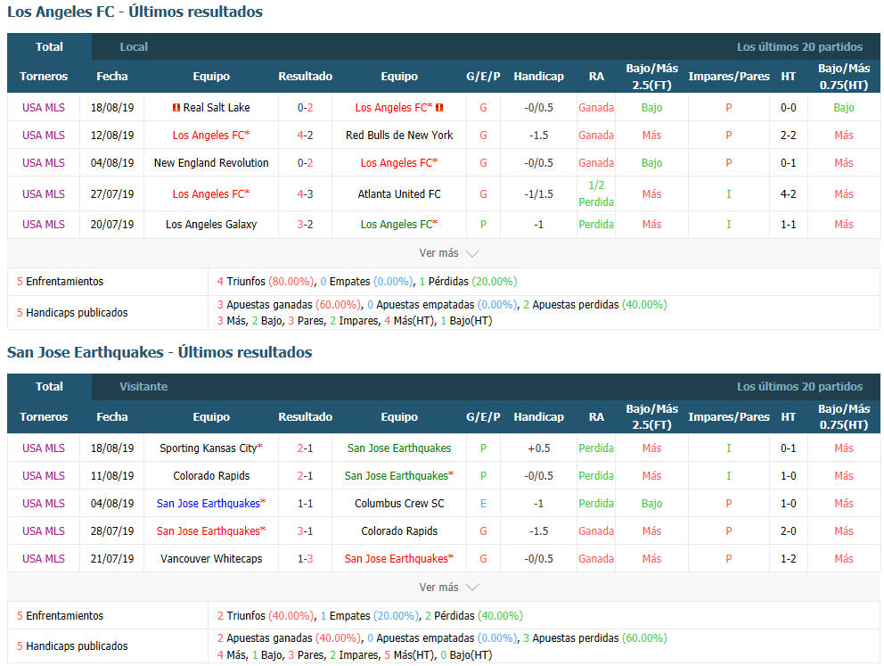Expand 'Ver más' under the San Jose Earthquakes table
Screen dimensions: 884x666
click(449, 588)
